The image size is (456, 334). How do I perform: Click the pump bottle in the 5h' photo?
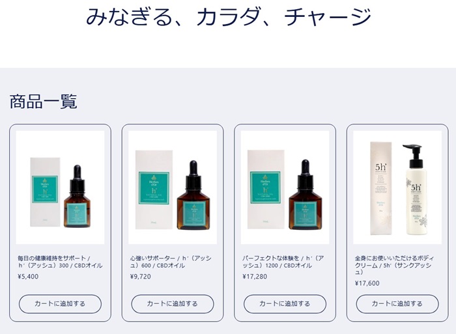tap(416, 189)
